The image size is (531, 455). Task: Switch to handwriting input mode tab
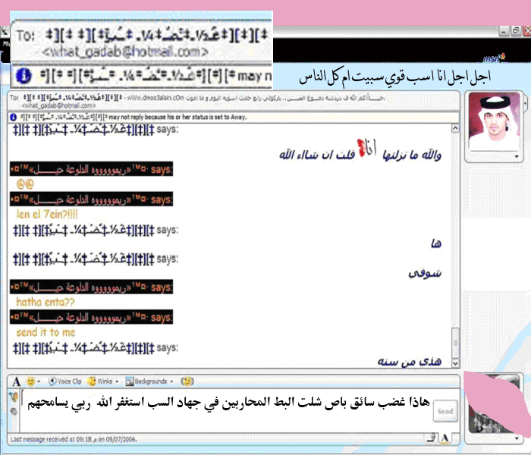click(431, 438)
